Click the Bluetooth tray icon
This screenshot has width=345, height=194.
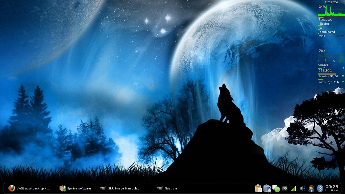[320, 188]
